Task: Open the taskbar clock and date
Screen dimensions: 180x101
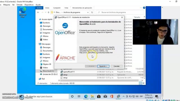Action: (149, 97)
